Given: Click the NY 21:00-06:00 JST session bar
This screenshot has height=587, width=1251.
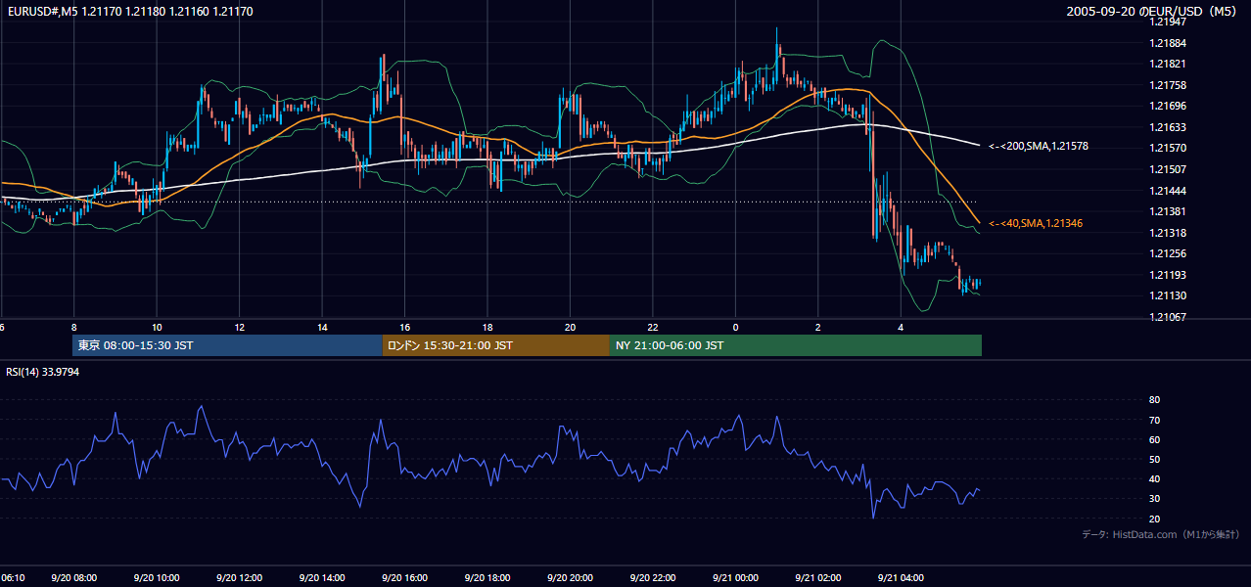Looking at the screenshot, I should point(796,345).
